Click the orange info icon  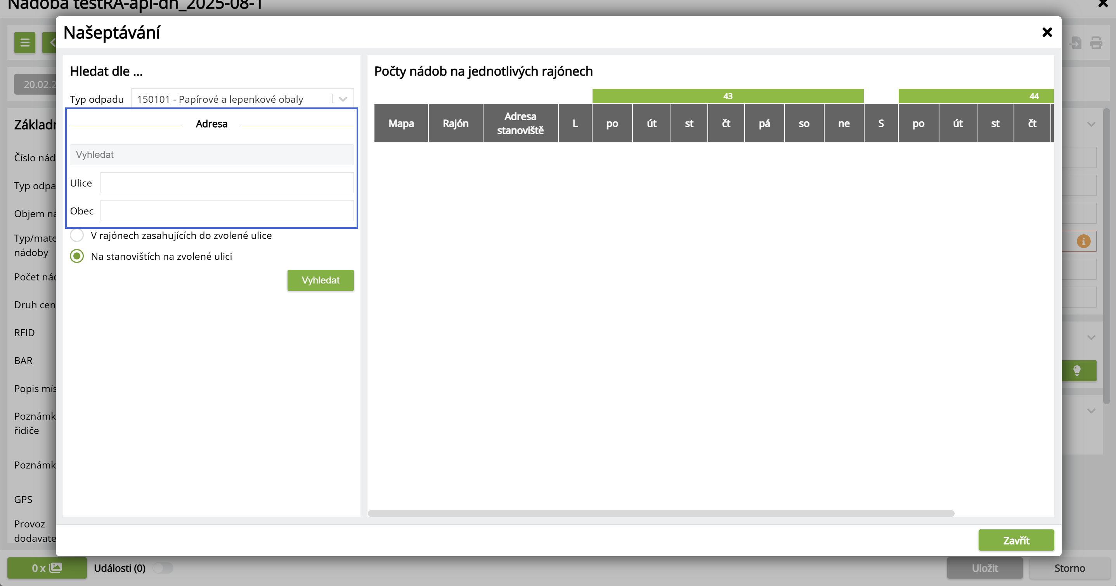pos(1083,241)
